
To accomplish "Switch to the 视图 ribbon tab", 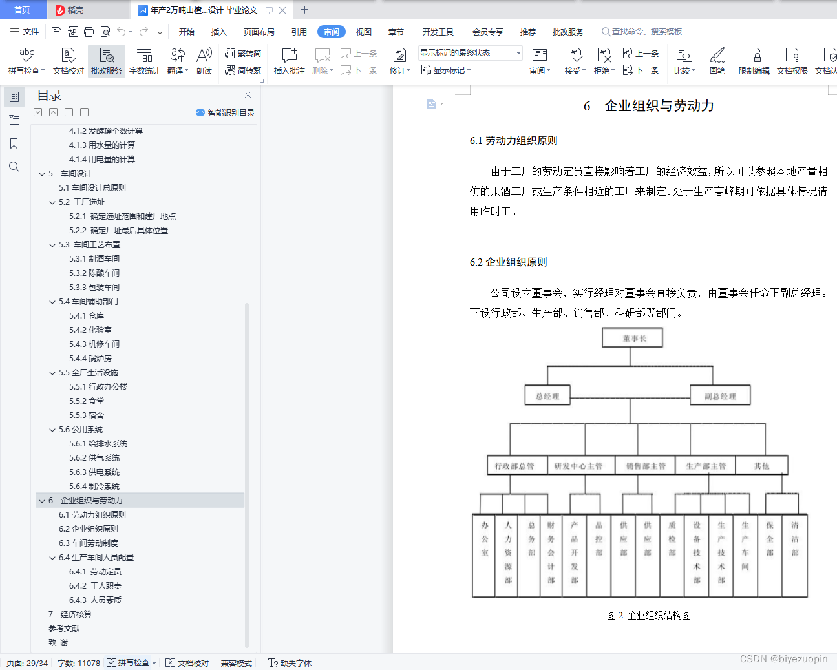I will point(364,32).
